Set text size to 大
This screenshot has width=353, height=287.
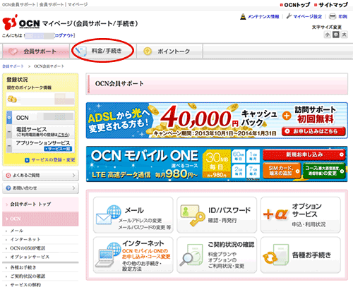click(345, 35)
